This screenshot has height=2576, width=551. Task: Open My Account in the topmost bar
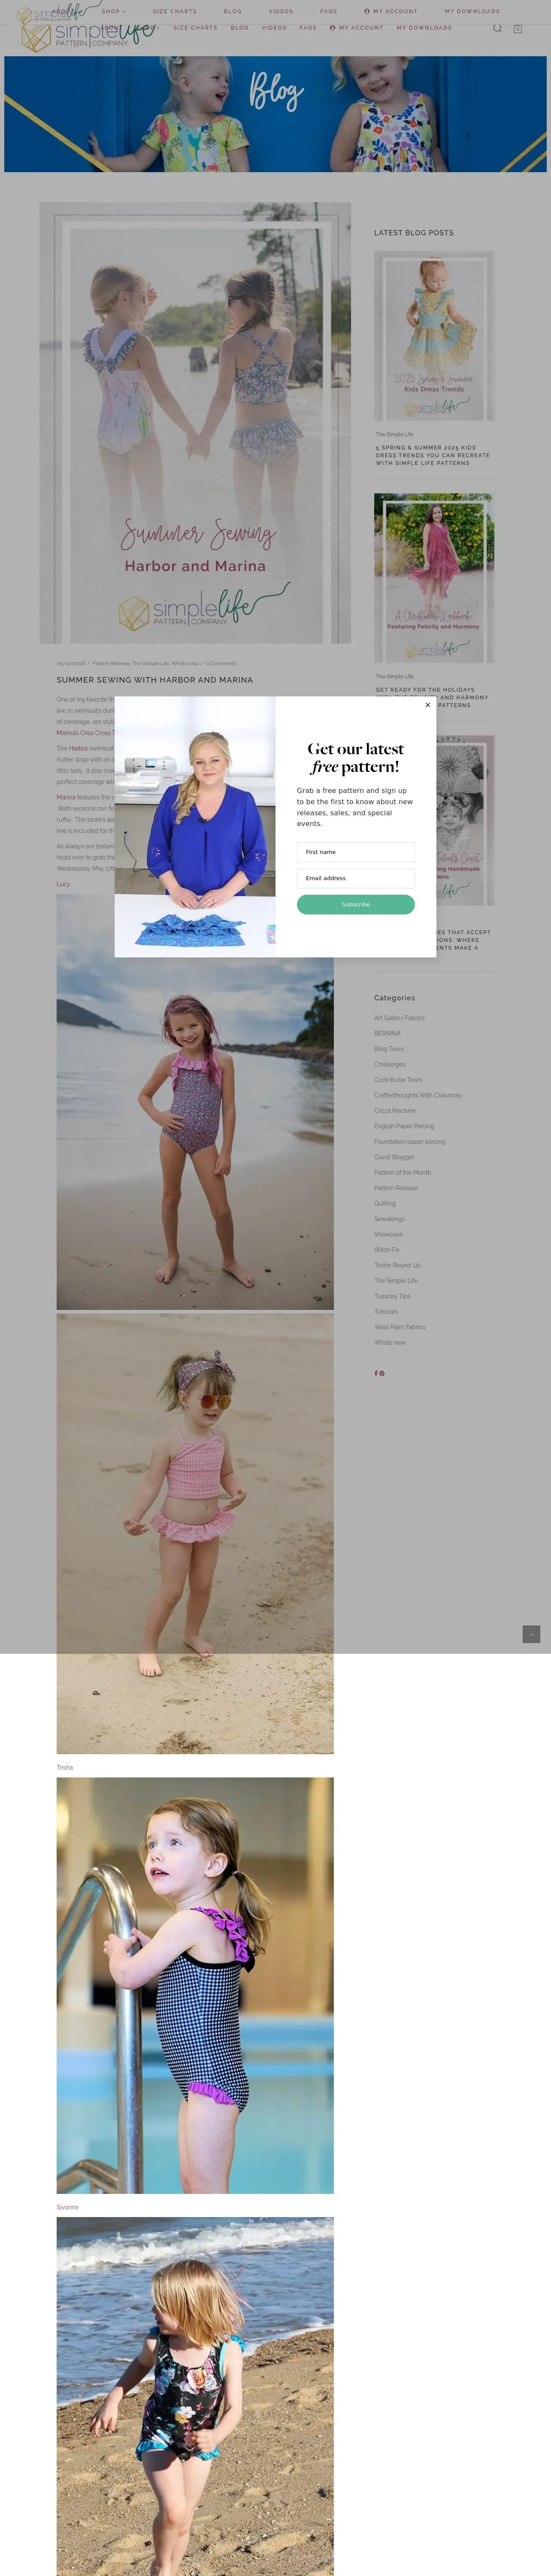[x=391, y=11]
